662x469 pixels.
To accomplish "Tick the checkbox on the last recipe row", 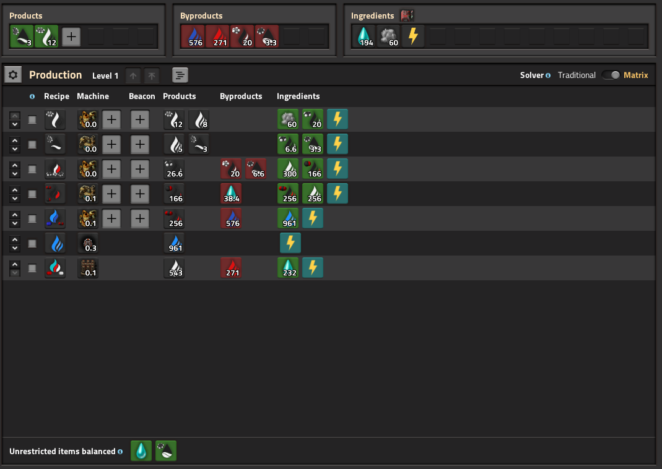I will click(x=32, y=269).
